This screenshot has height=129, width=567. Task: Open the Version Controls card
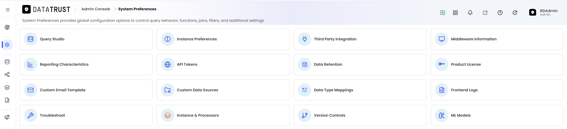[x=360, y=115]
